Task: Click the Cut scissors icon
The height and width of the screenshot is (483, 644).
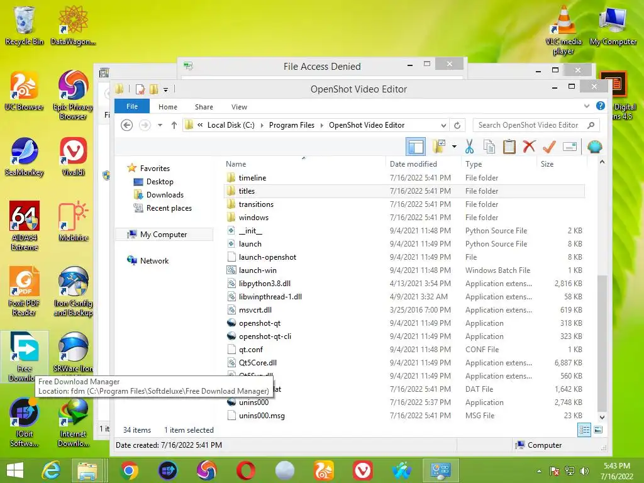Action: [469, 147]
